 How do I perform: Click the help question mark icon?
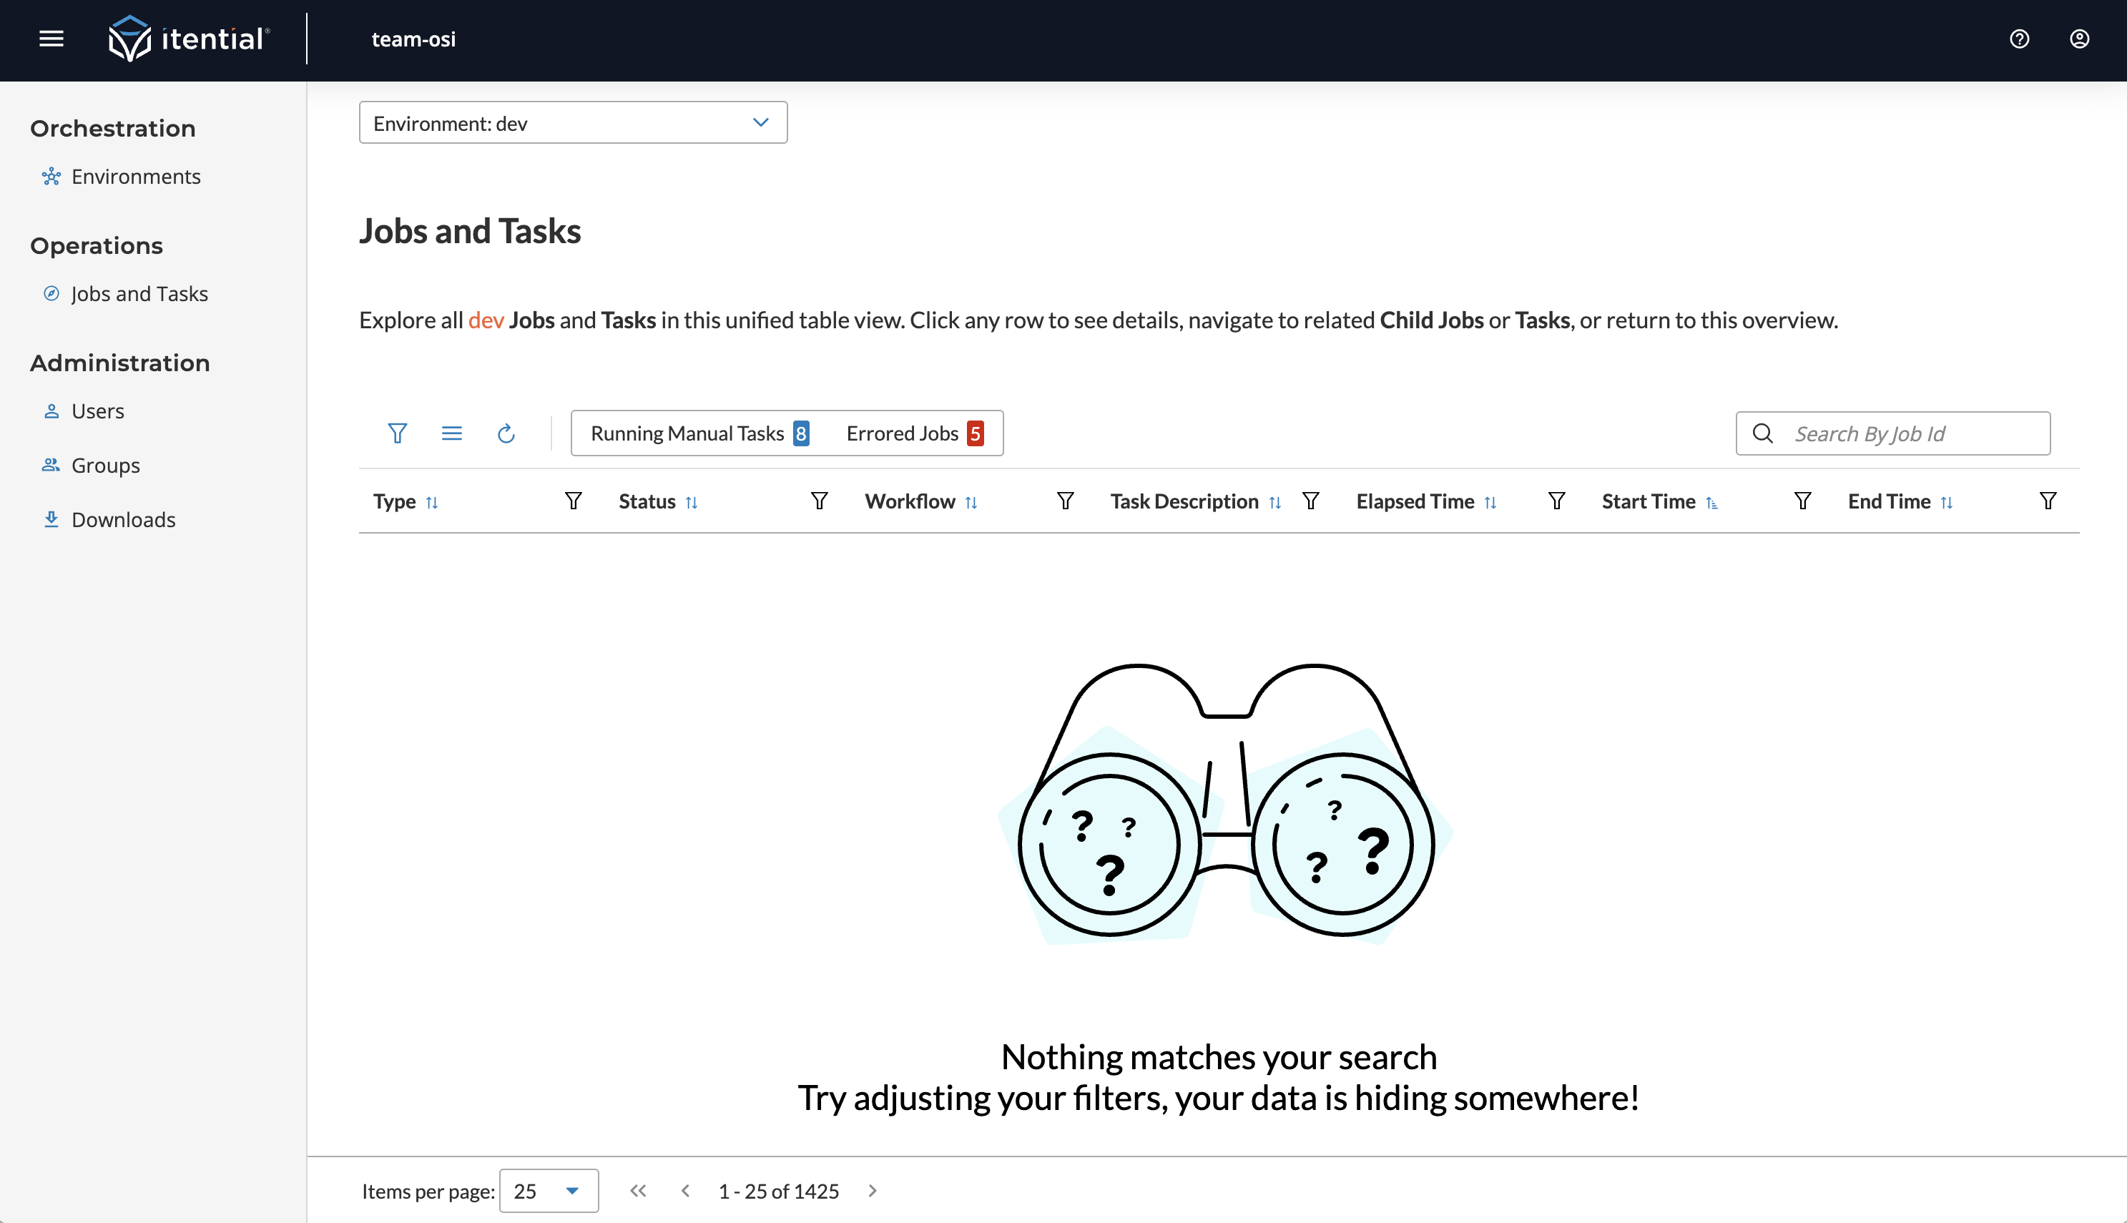pos(2019,39)
